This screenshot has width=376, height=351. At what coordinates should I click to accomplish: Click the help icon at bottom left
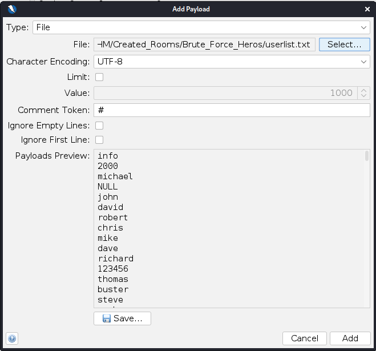click(12, 338)
